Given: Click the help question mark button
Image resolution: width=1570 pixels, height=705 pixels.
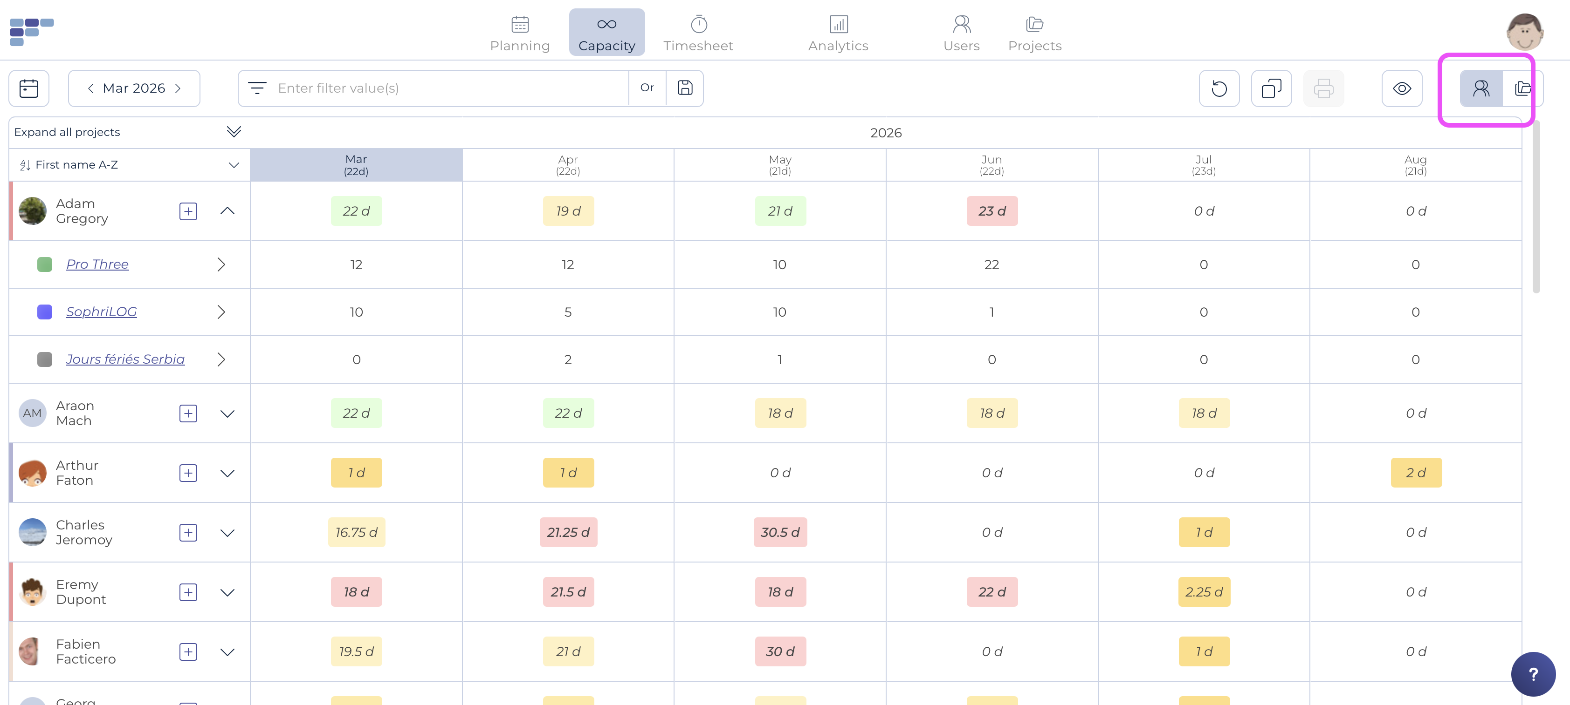Looking at the screenshot, I should tap(1533, 673).
